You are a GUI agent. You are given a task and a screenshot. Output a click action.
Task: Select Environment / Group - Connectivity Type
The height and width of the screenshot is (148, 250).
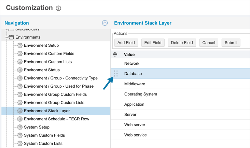[x=61, y=78]
